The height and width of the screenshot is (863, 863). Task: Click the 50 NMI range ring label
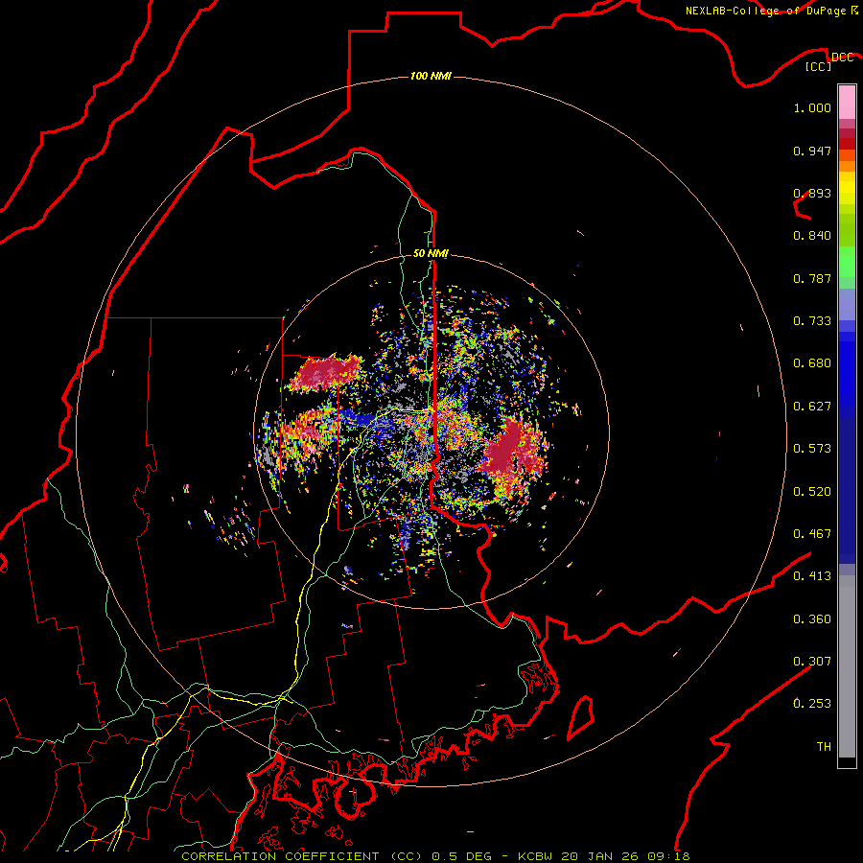pos(431,253)
